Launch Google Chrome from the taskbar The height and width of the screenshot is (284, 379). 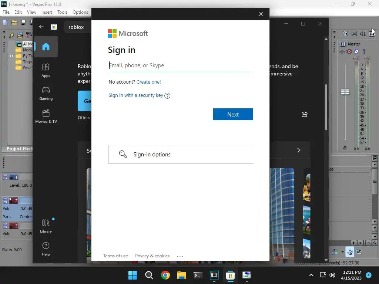[165, 275]
